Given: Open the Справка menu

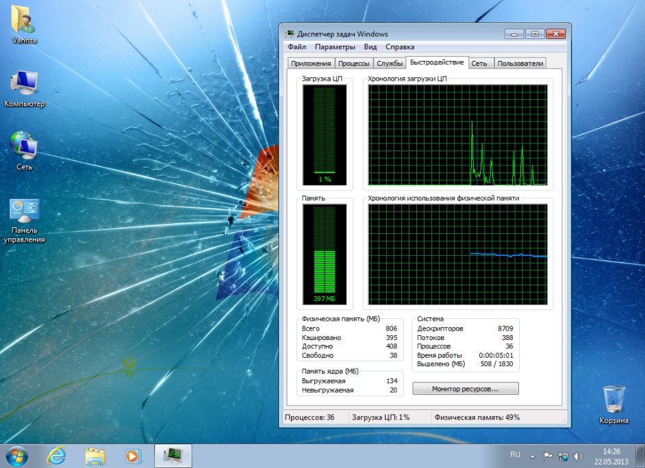Looking at the screenshot, I should pos(400,47).
